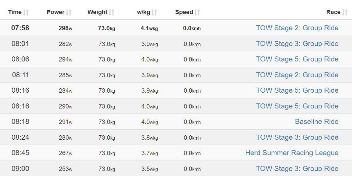Select the 07:58 time cell
Screen dimensions: 352x182
[20, 28]
